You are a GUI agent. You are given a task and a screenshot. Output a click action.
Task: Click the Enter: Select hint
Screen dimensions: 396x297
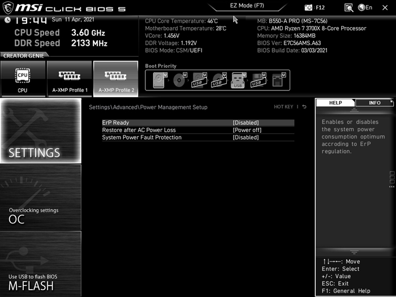341,269
